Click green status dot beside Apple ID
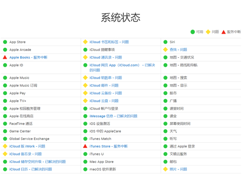This screenshot has width=247, height=175. click(x=5, y=65)
